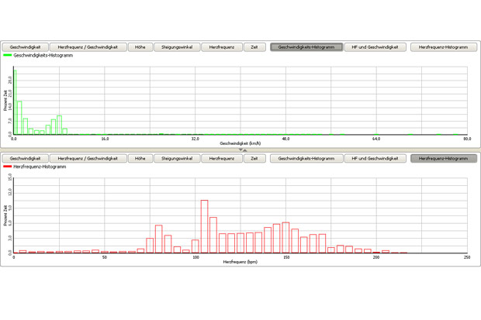This screenshot has width=481, height=320.
Task: Click the tallest red bar in heart rate histogram
Action: tap(205, 226)
